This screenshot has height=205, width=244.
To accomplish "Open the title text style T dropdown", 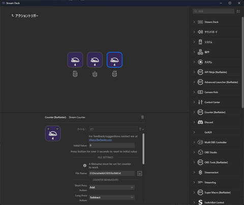I will click(x=142, y=129).
